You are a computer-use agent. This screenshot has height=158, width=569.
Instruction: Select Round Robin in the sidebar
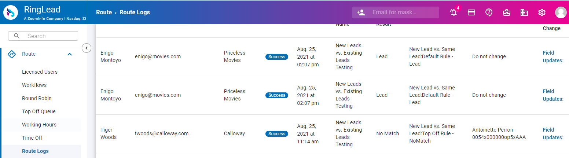pos(37,98)
